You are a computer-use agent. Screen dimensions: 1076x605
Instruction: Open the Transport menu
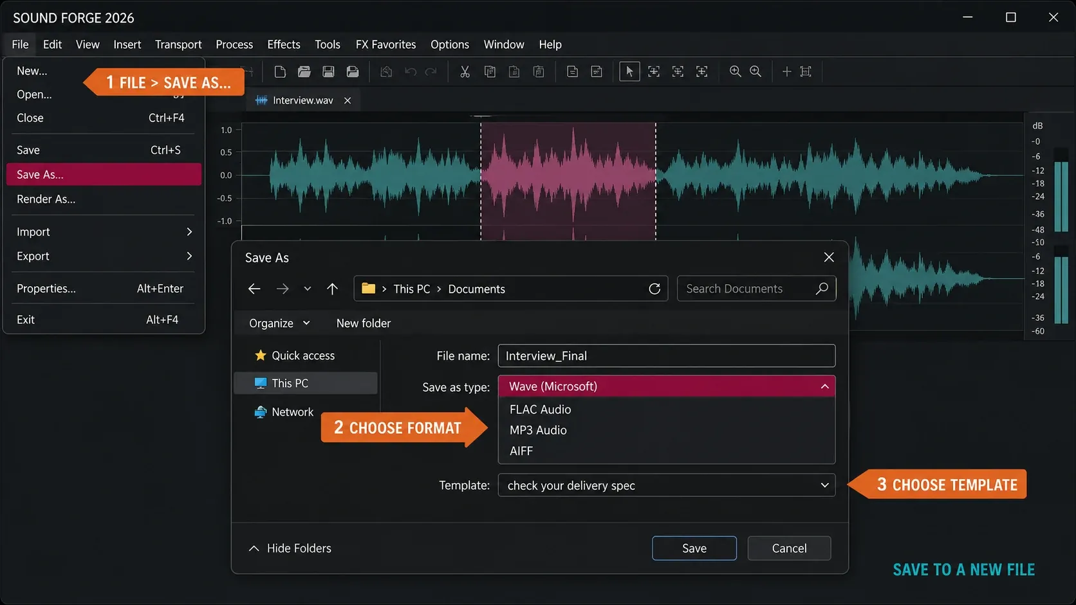[x=178, y=44]
